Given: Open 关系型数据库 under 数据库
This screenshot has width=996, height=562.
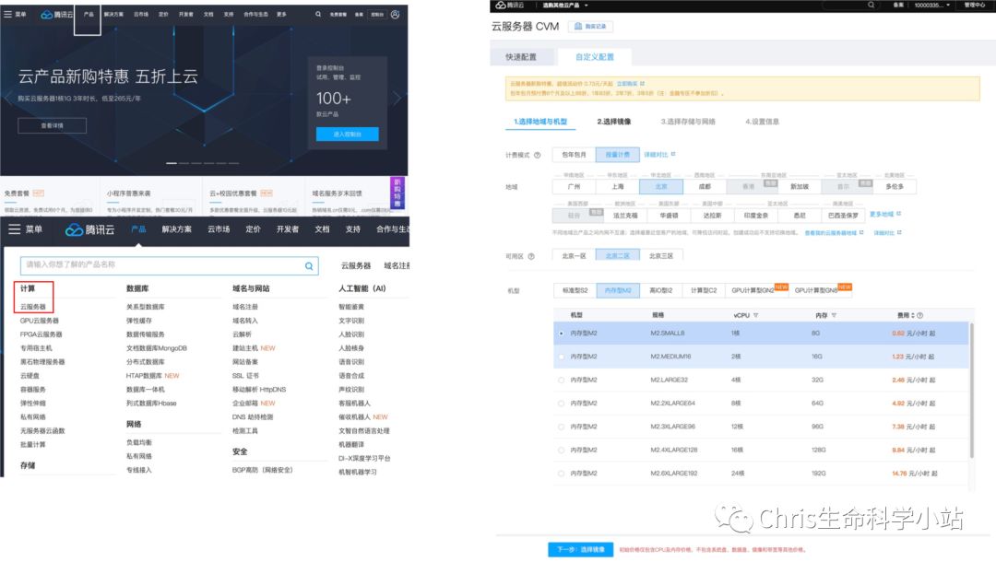Looking at the screenshot, I should click(x=146, y=307).
